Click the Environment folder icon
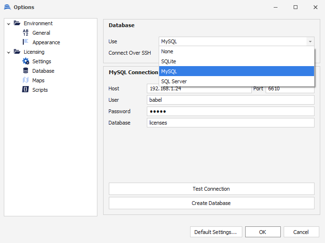The height and width of the screenshot is (243, 325). (x=17, y=23)
